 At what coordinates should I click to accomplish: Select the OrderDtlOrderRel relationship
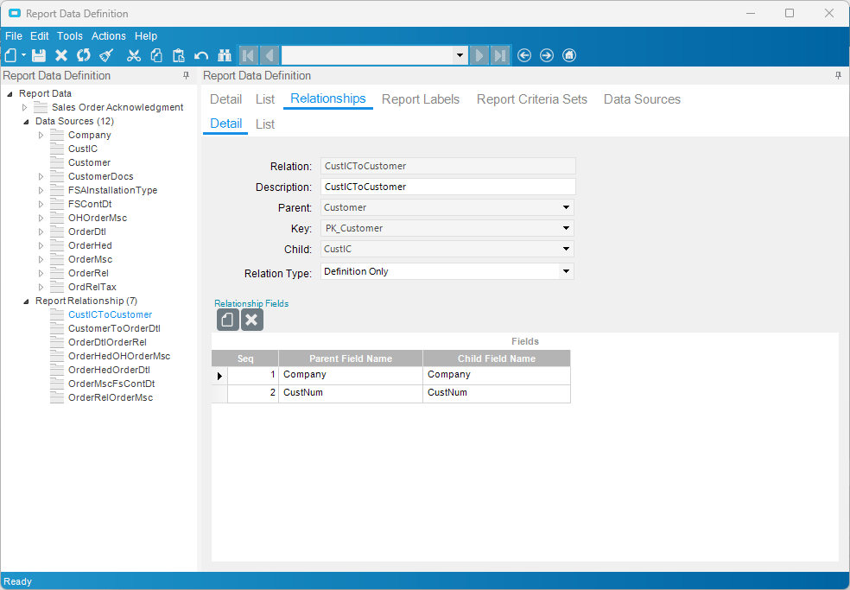(x=107, y=342)
